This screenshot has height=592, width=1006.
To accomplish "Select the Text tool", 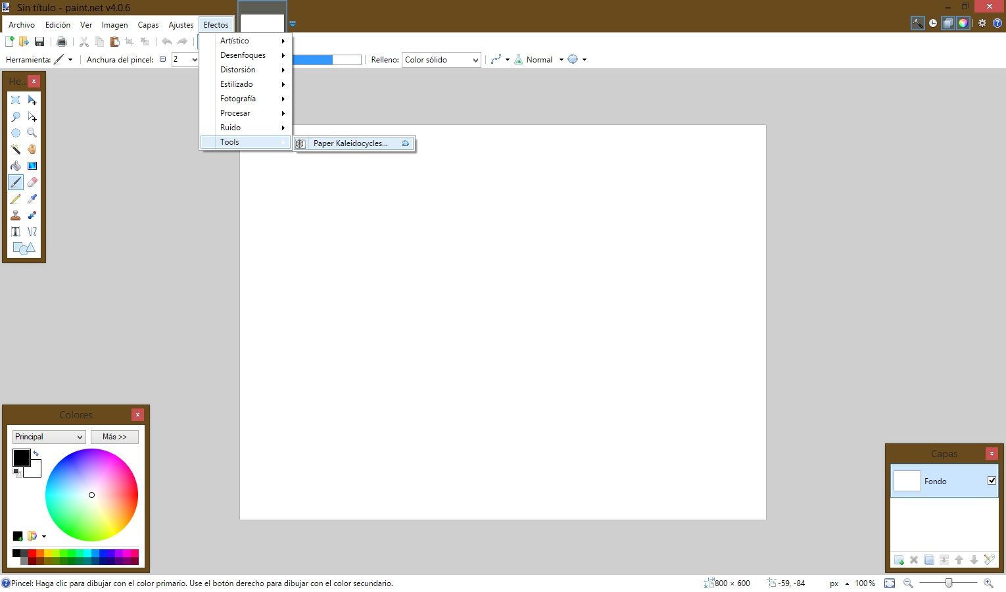I will pyautogui.click(x=16, y=232).
